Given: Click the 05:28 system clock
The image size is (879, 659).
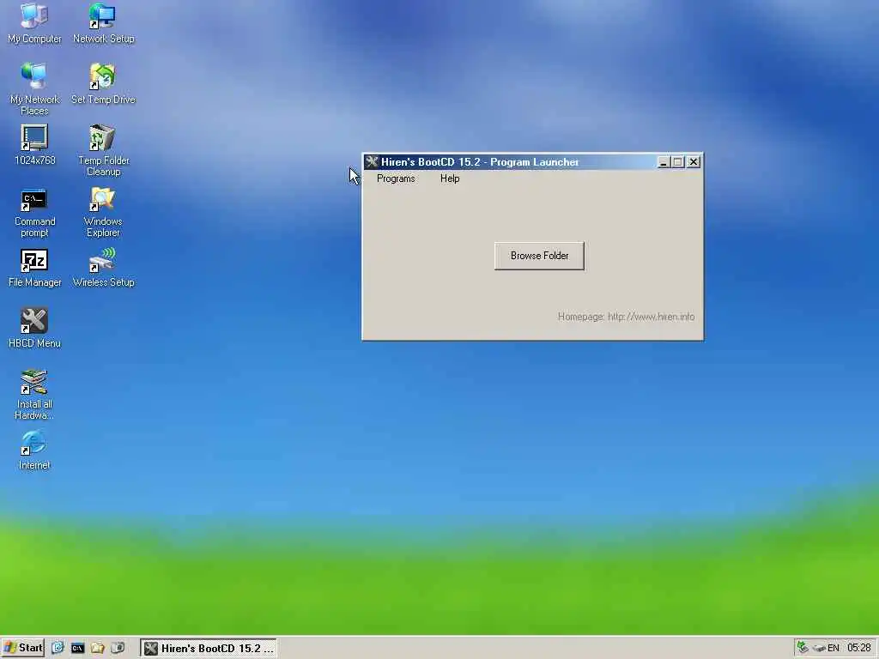Looking at the screenshot, I should point(858,649).
